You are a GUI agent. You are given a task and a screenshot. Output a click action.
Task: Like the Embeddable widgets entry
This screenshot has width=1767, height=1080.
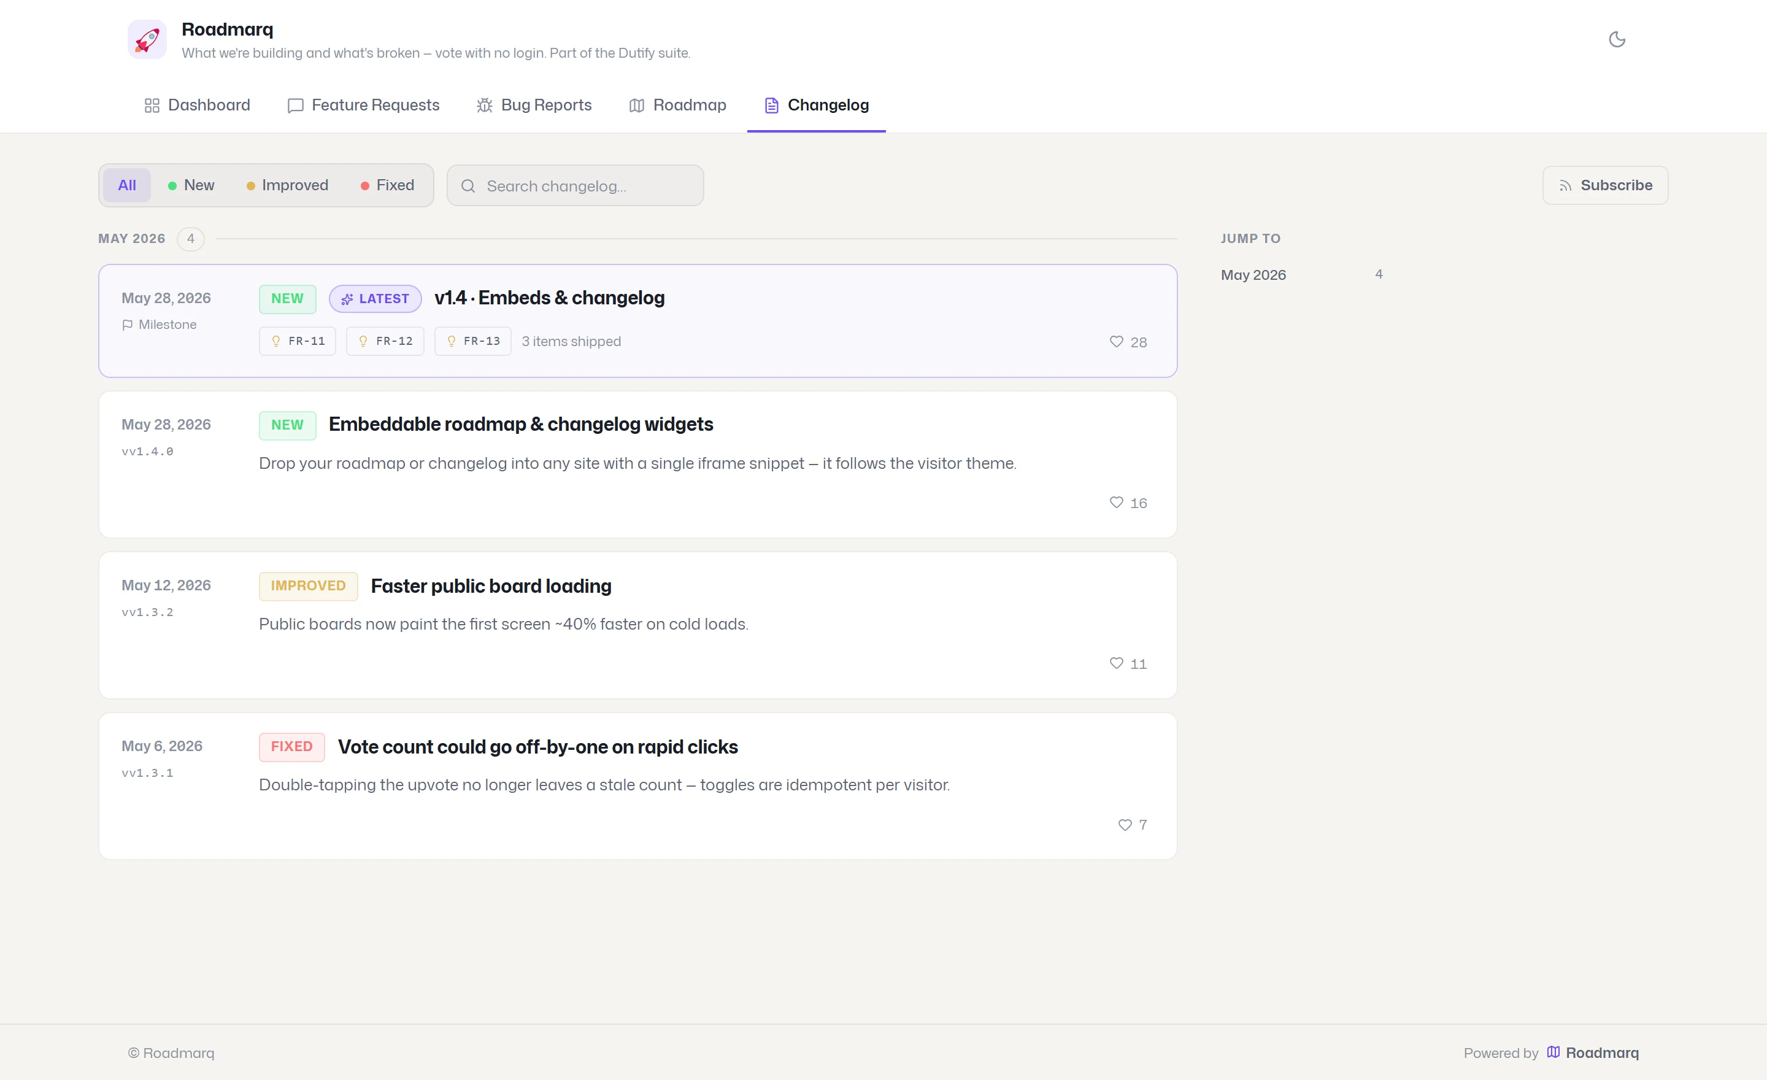coord(1128,503)
